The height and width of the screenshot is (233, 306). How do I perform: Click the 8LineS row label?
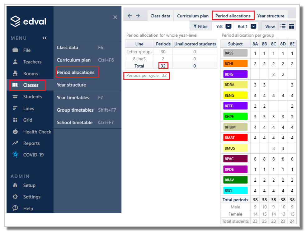[x=139, y=59]
